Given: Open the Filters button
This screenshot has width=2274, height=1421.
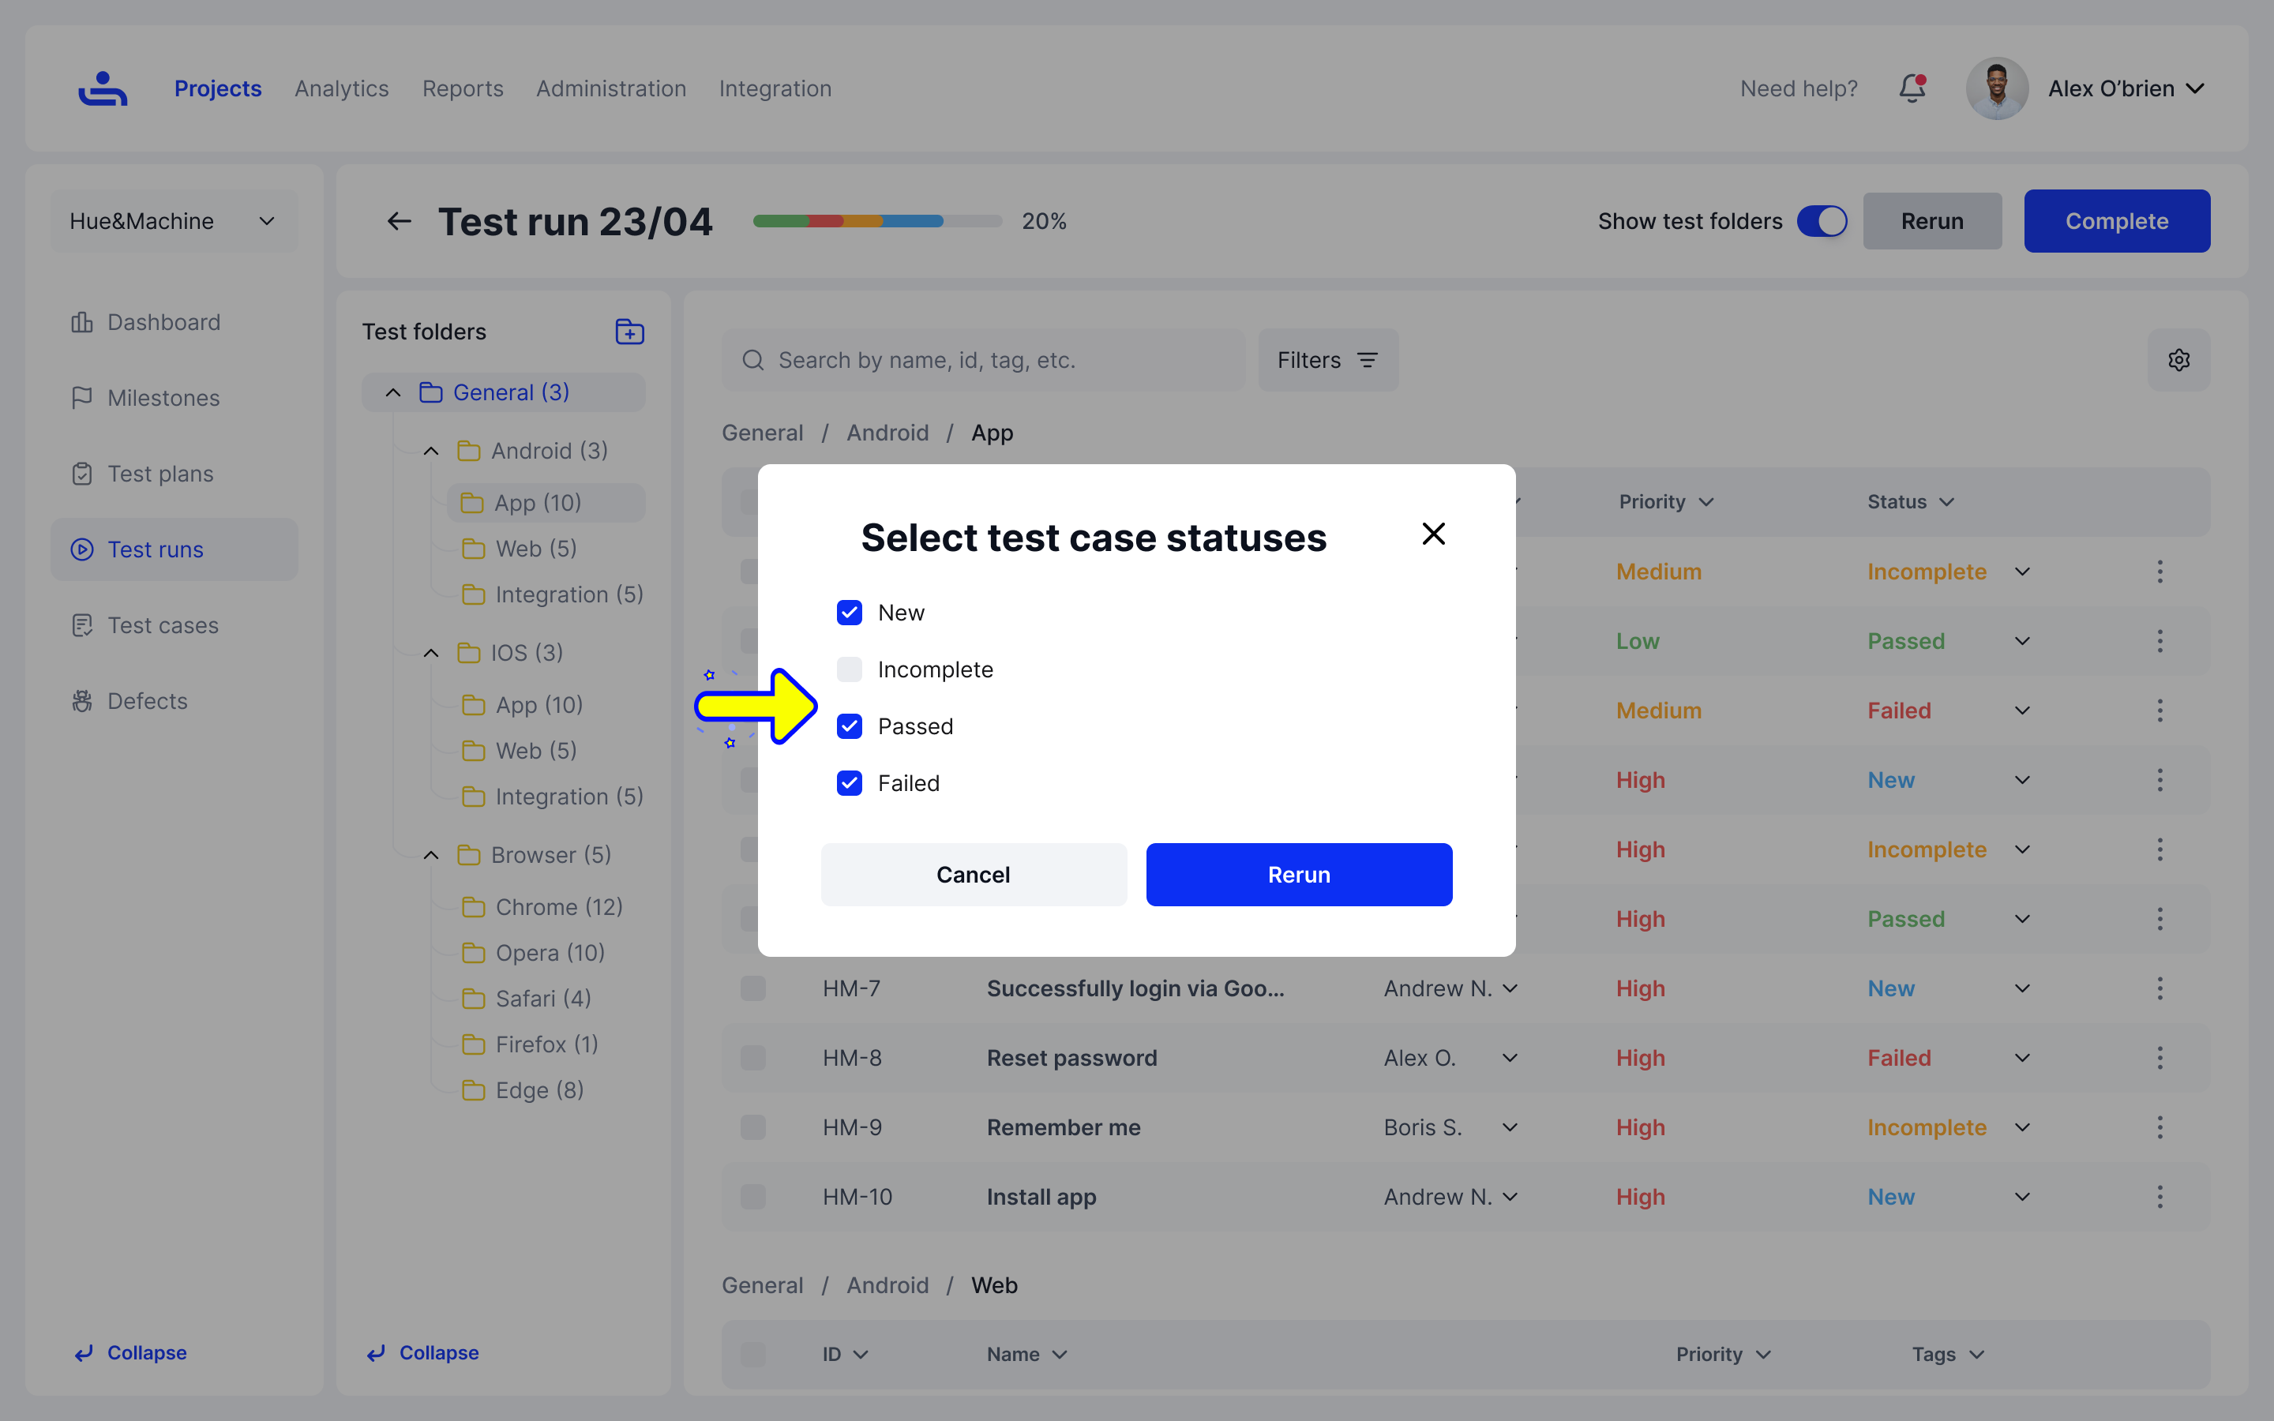Looking at the screenshot, I should point(1328,360).
